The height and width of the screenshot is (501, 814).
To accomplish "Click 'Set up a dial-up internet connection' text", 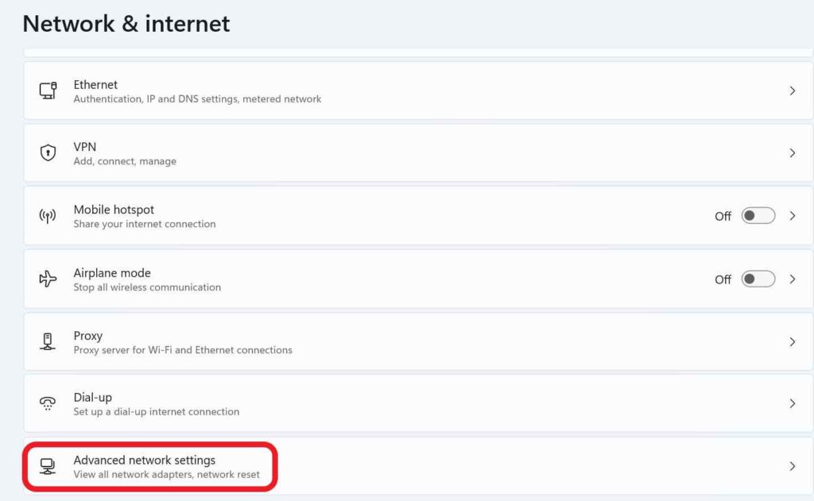I will click(x=157, y=412).
